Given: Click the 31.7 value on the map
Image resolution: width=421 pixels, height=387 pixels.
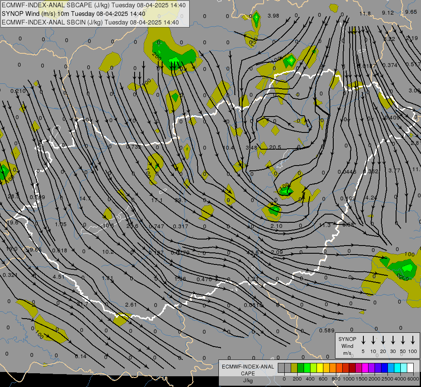Looking at the screenshot, I should point(83,304).
